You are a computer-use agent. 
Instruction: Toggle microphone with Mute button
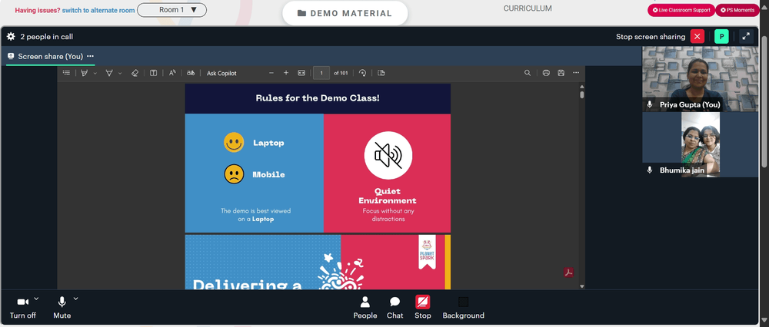coord(62,308)
